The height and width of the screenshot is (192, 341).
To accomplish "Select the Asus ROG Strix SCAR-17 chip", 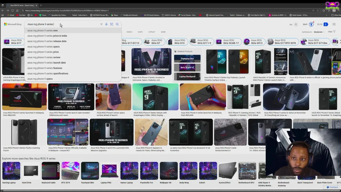I will click(x=228, y=42).
